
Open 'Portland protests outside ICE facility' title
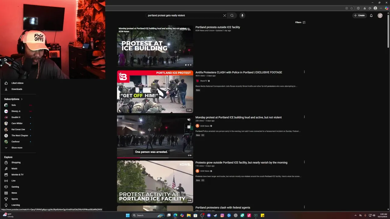click(218, 27)
